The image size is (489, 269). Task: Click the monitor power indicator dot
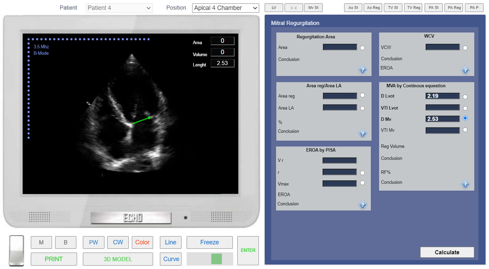(186, 217)
